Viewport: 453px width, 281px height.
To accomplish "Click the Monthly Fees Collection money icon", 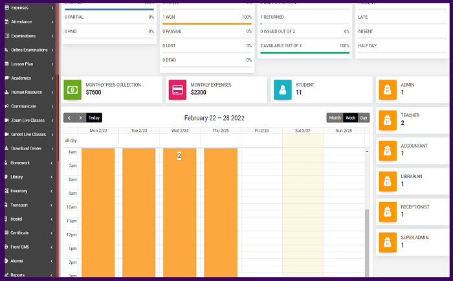I will click(72, 89).
